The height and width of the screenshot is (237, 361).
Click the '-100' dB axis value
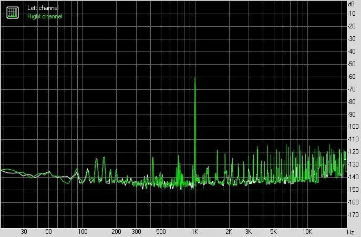pos(353,127)
